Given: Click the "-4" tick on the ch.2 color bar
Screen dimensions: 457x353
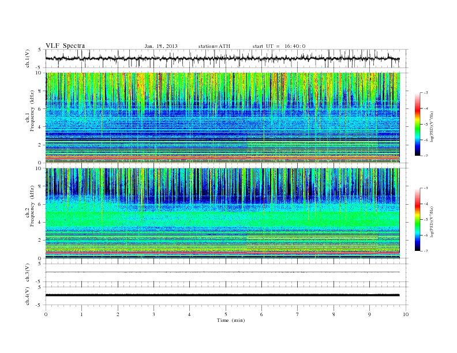Looking at the screenshot, I should (x=425, y=204).
